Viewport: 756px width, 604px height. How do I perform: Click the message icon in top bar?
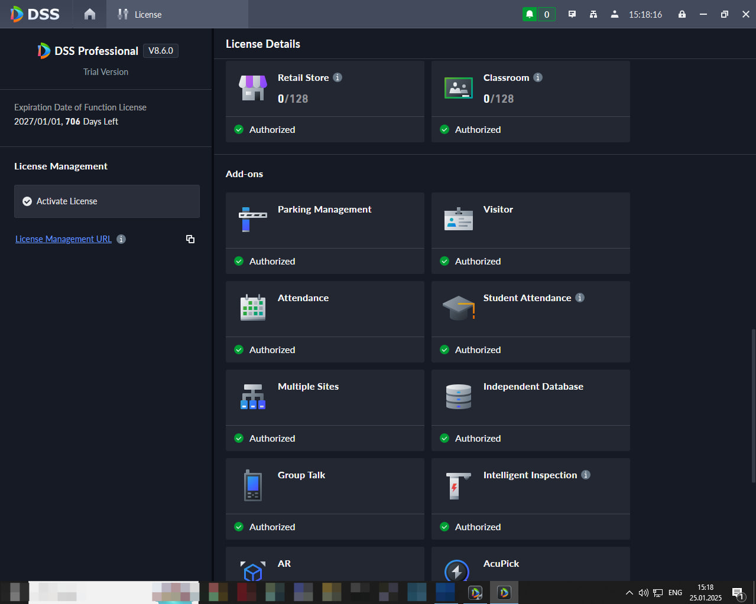(572, 14)
